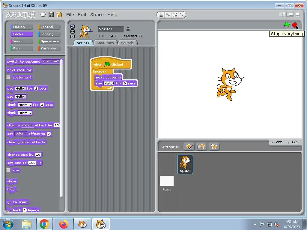
Task: Click the green flag to start scripts
Action: pyautogui.click(x=287, y=25)
